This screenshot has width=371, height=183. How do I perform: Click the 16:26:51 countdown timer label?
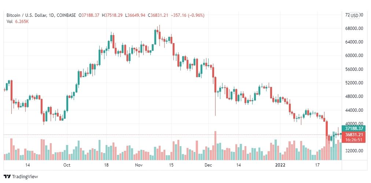[354, 140]
